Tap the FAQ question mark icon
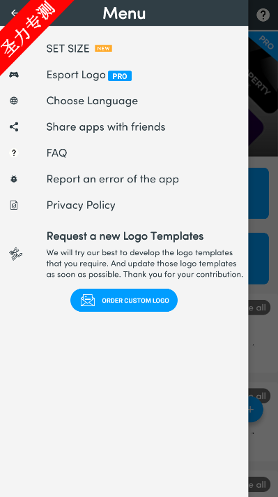The image size is (278, 497). [13, 153]
